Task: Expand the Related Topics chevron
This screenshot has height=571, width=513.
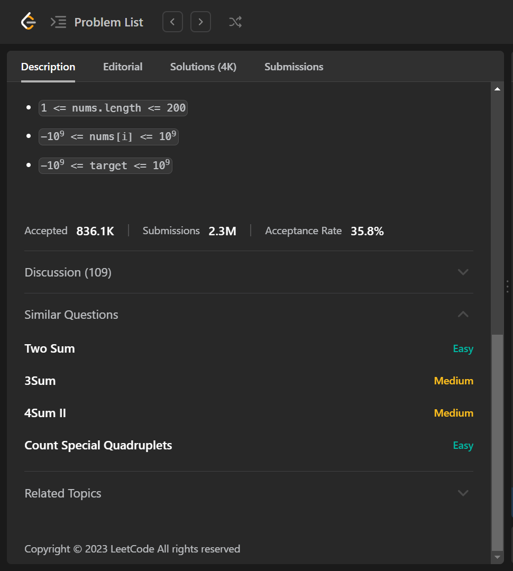Action: tap(463, 493)
